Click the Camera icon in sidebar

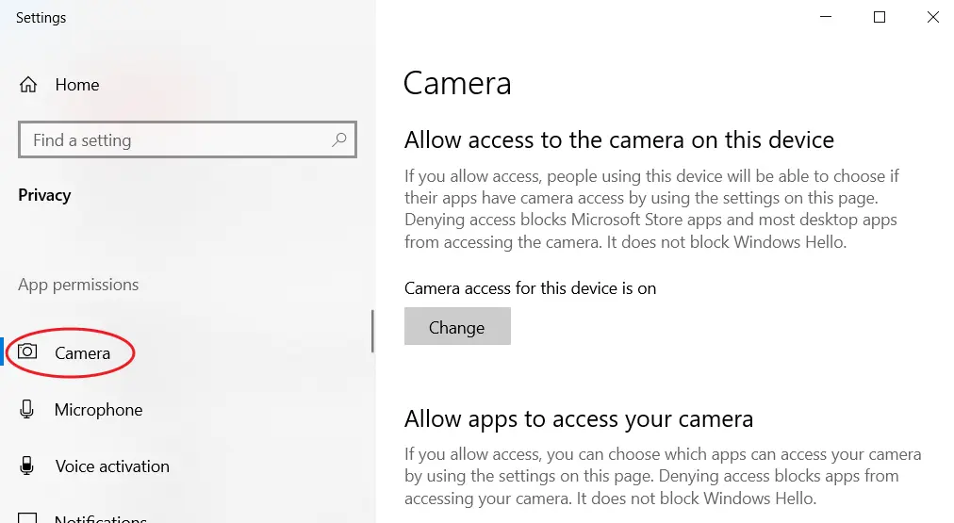tap(28, 352)
